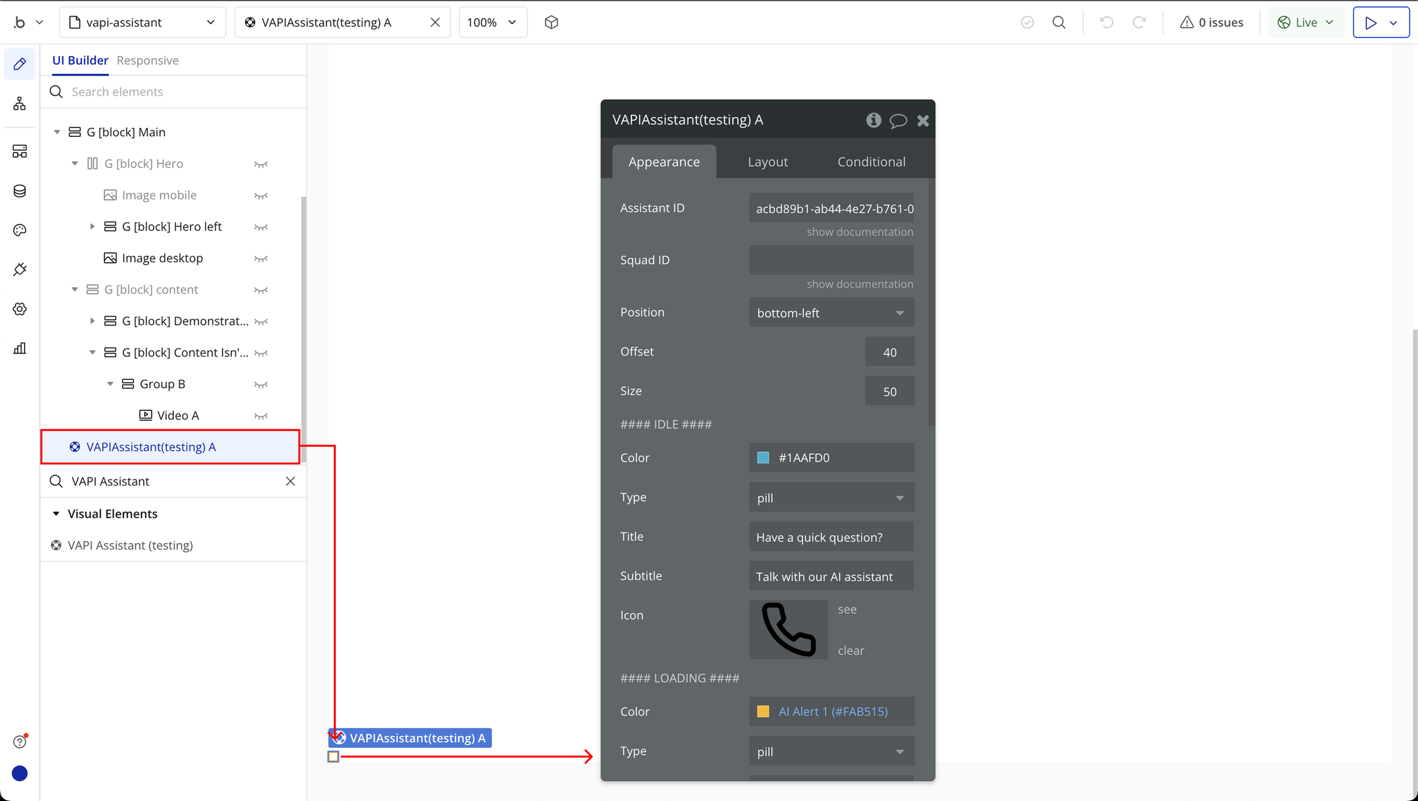Click the Title input field
The image size is (1418, 801).
click(831, 537)
